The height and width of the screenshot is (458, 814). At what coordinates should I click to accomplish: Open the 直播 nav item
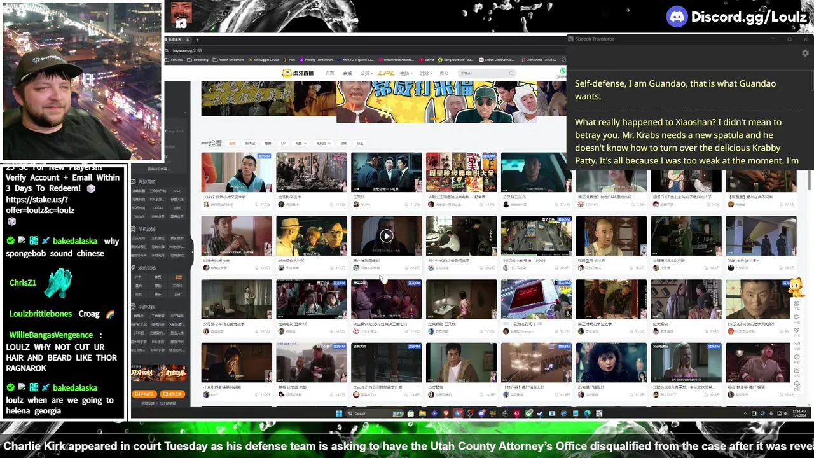(x=347, y=73)
